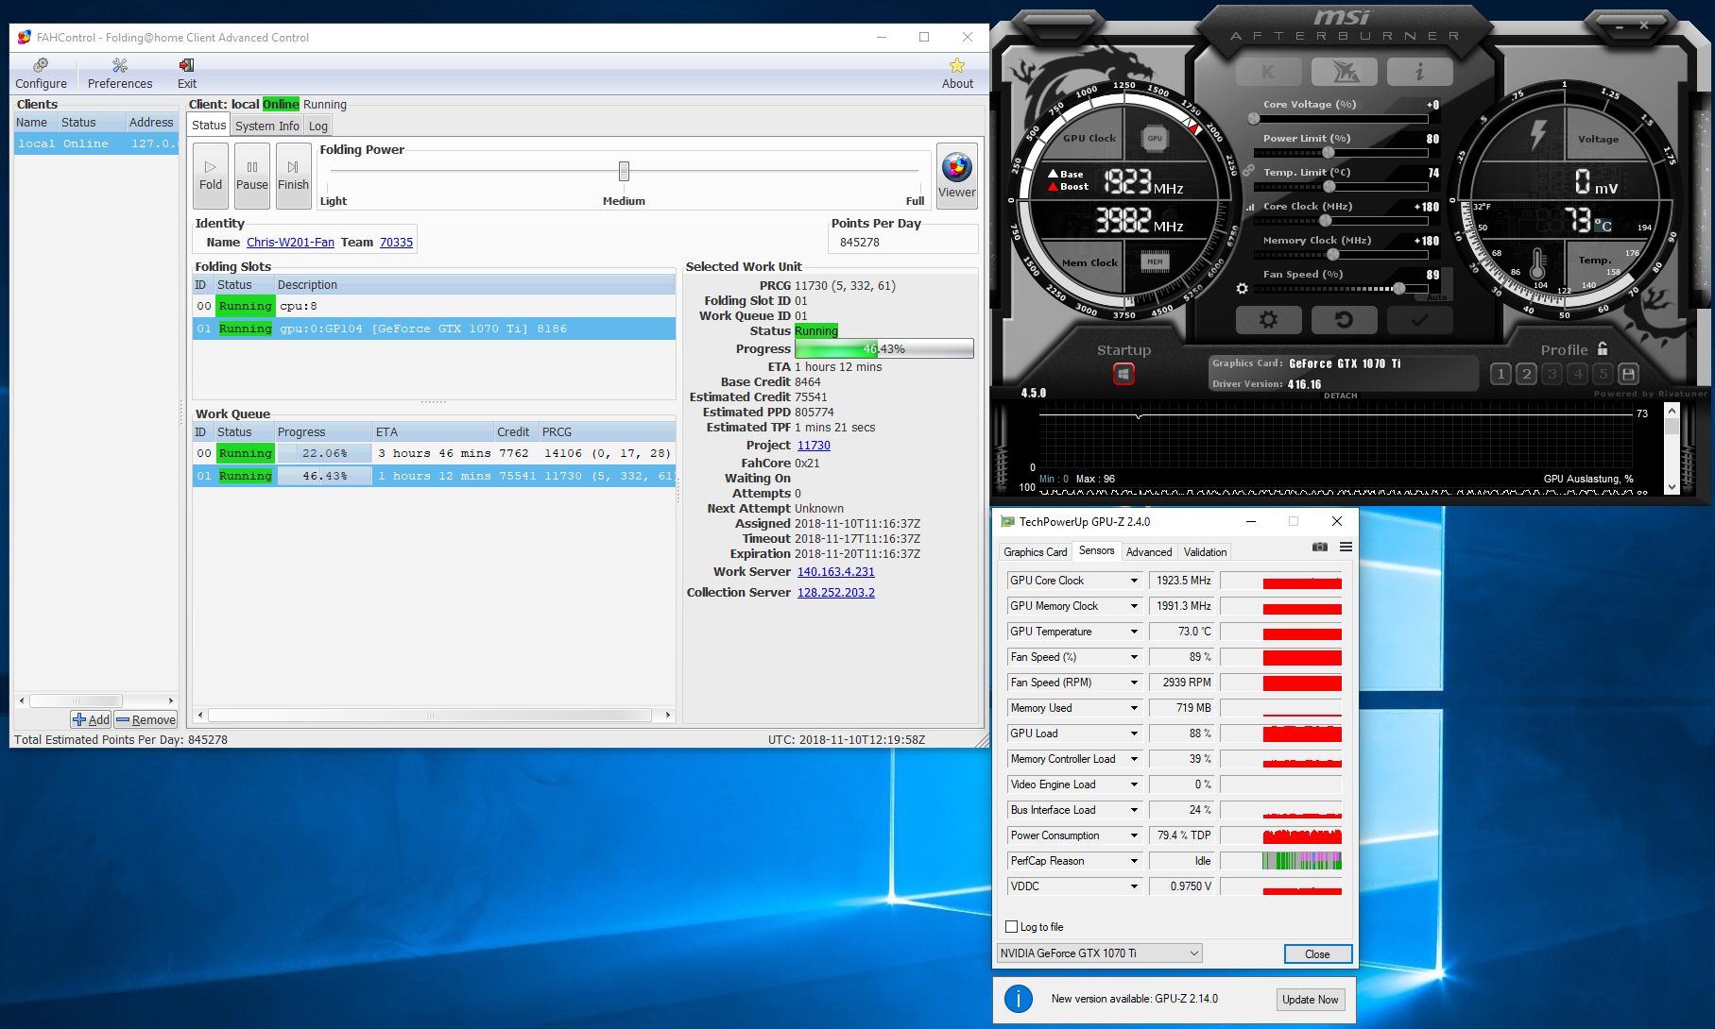Screen dimensions: 1715x1029
Task: Select the cpu:8 folding slot row
Action: pos(434,306)
